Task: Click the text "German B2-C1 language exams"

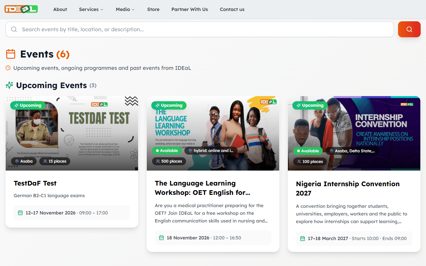Action: coord(49,196)
